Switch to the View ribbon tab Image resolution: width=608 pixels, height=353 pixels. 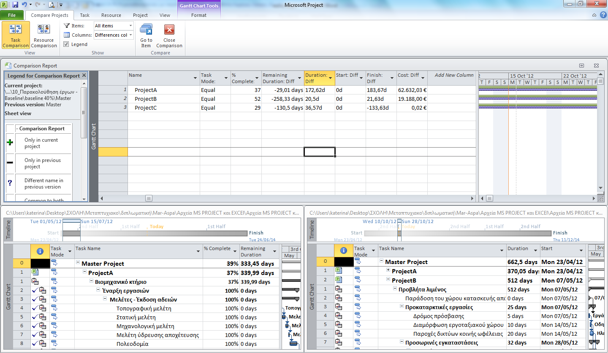point(165,15)
